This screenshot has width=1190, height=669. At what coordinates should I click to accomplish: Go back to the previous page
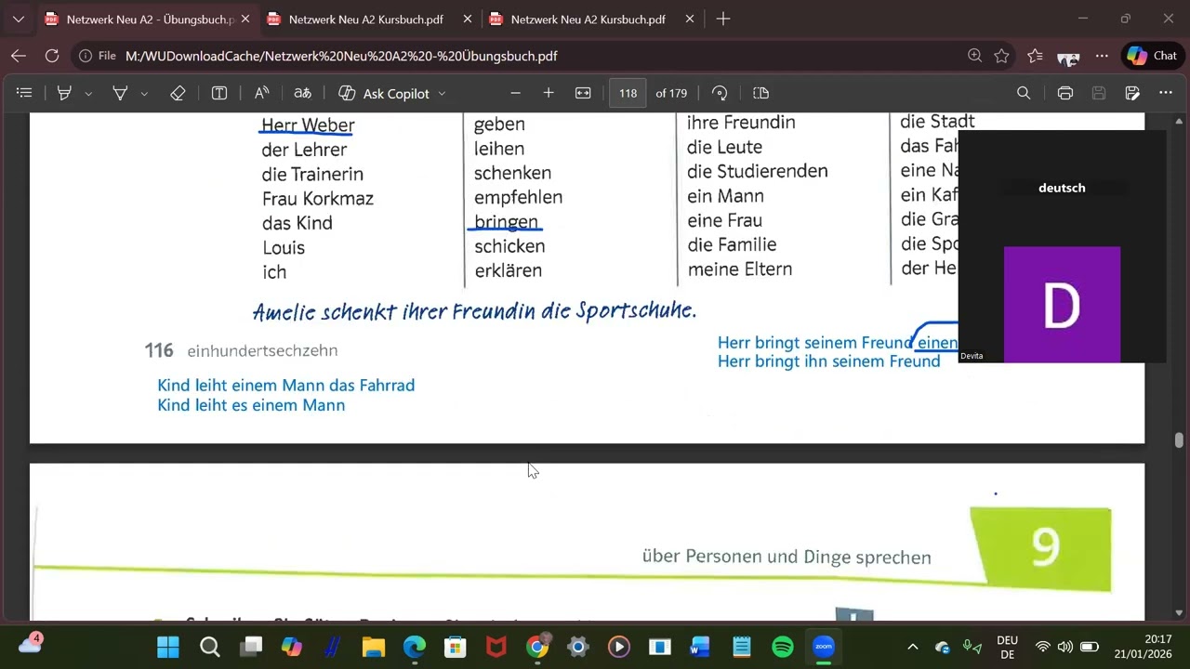point(19,56)
